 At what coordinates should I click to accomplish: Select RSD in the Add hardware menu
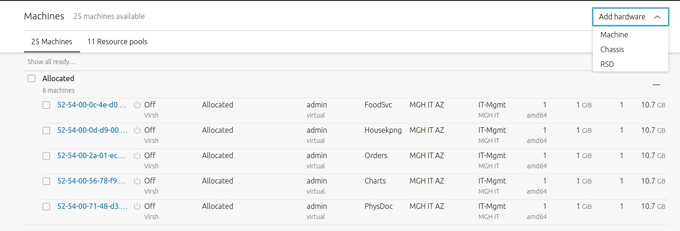click(x=607, y=64)
